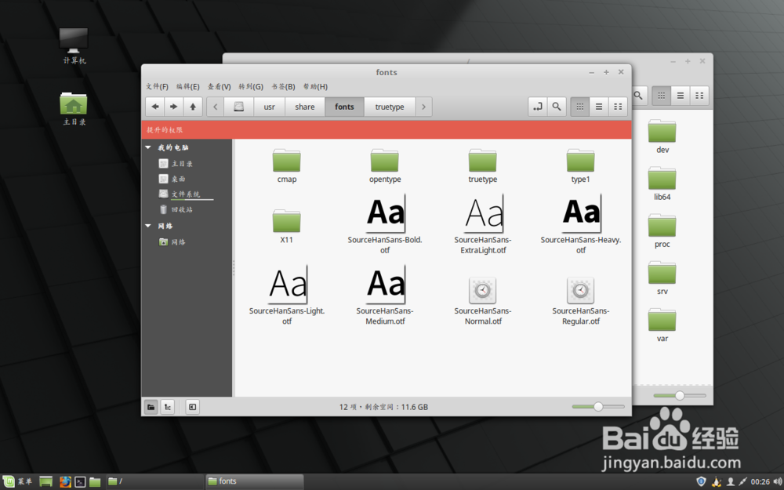Viewport: 784px width, 490px height.
Task: Open the 书签(B) menu
Action: tap(283, 86)
